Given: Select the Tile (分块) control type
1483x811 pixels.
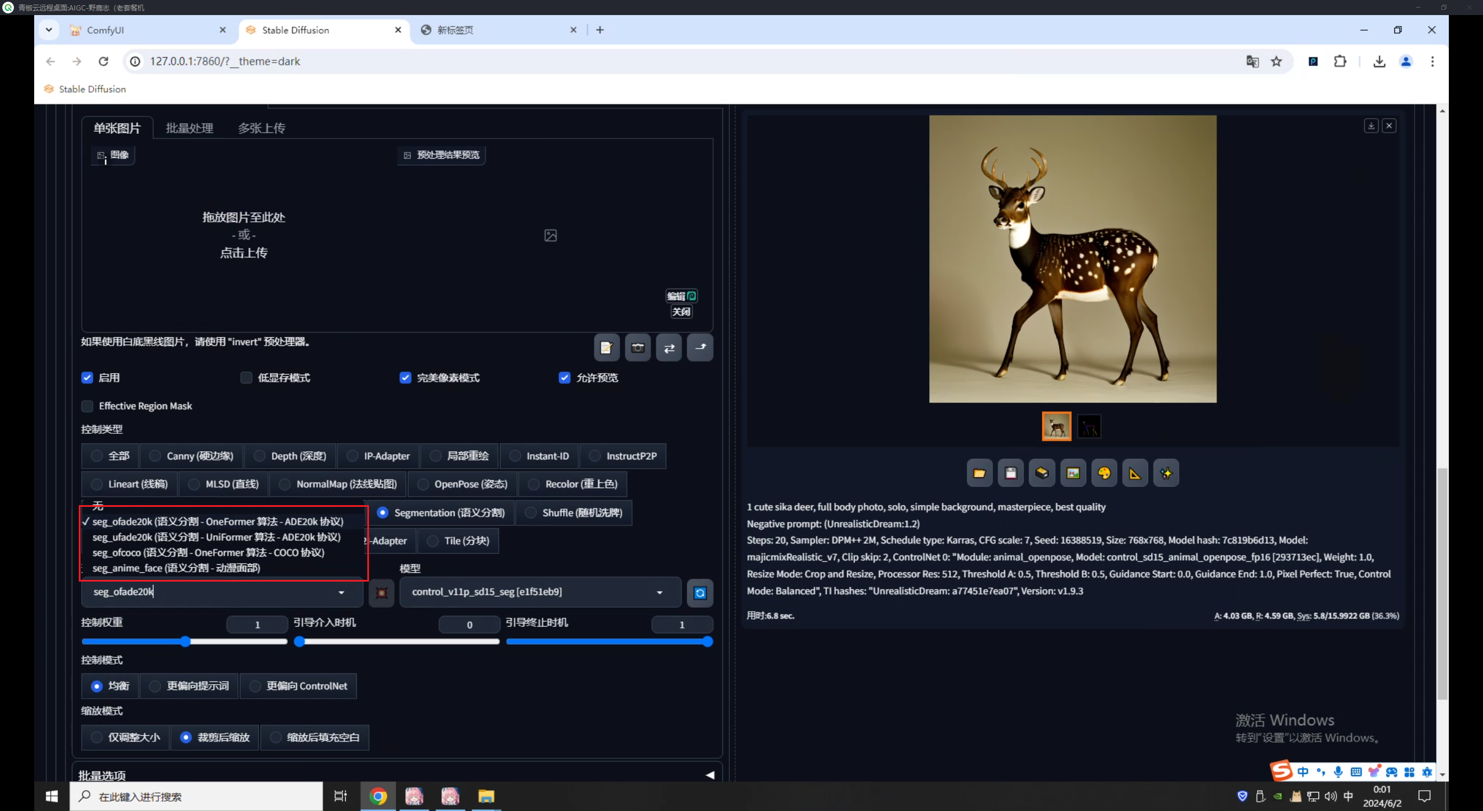Looking at the screenshot, I should pyautogui.click(x=458, y=541).
